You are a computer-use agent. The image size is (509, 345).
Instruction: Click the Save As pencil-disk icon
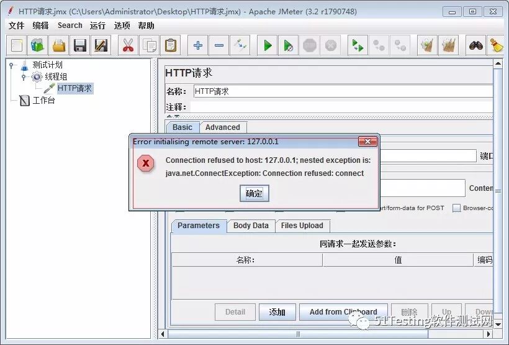point(101,45)
